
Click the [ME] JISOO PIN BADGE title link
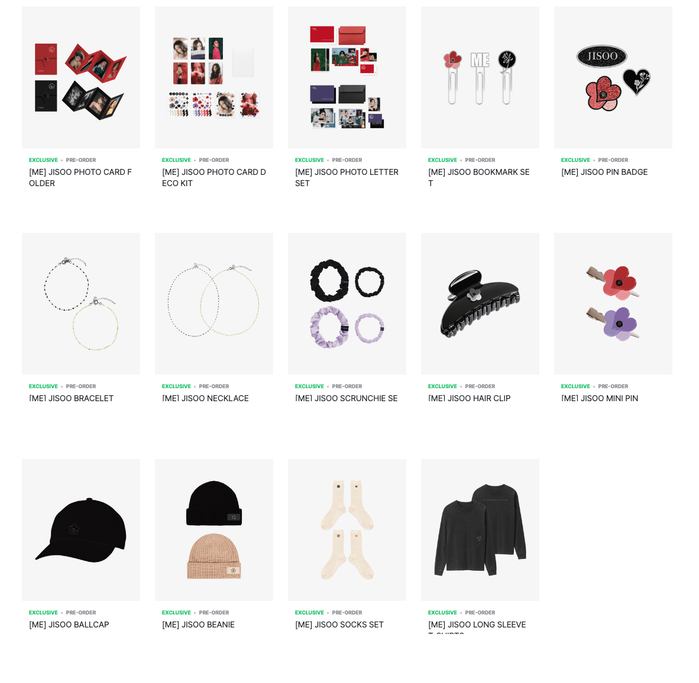604,172
